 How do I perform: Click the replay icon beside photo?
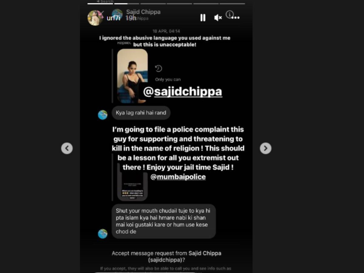coord(158,69)
